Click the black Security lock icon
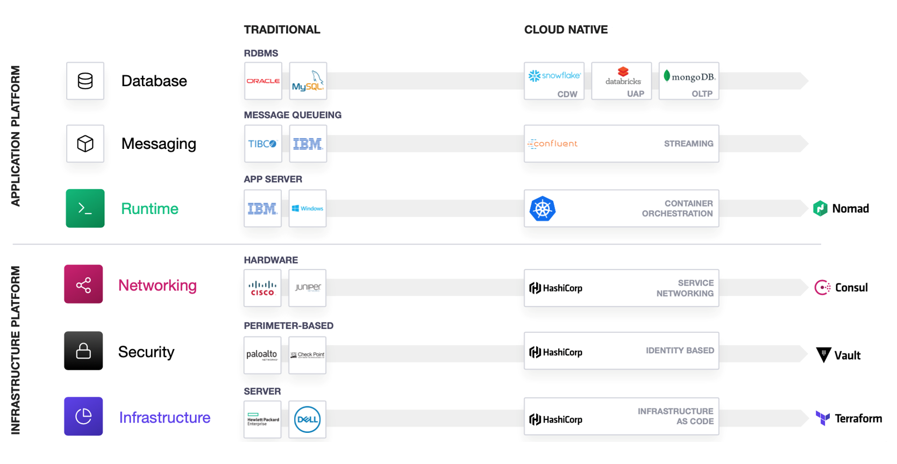897x464 pixels. (x=83, y=351)
